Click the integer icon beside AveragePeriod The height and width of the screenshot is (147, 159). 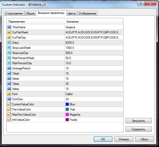pos(9,68)
